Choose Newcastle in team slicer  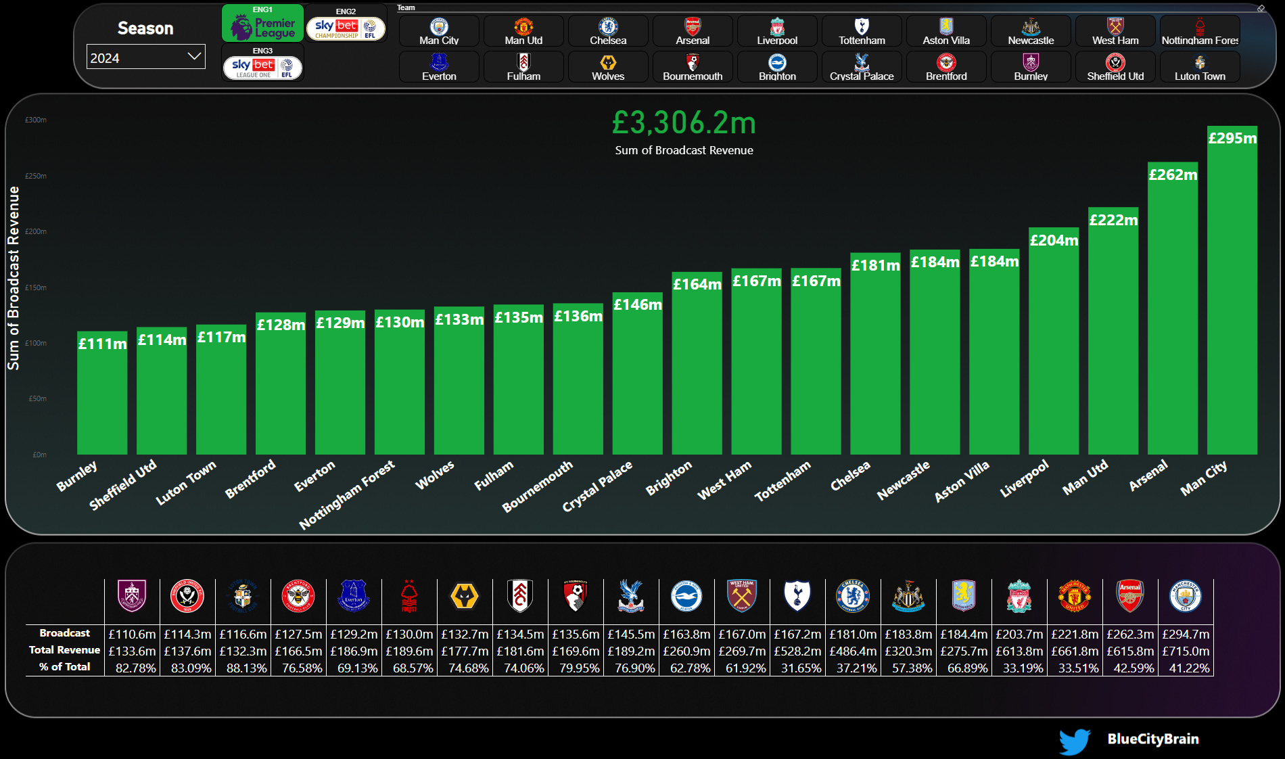coord(1031,31)
